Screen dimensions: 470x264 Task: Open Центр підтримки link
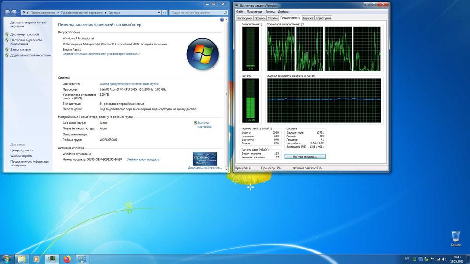22,151
